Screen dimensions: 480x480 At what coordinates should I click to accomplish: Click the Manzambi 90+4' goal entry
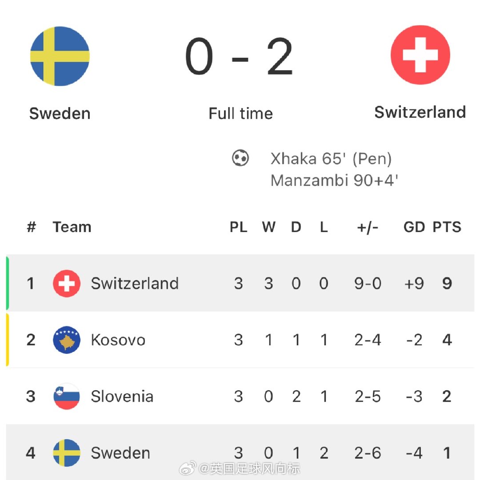[x=334, y=180]
